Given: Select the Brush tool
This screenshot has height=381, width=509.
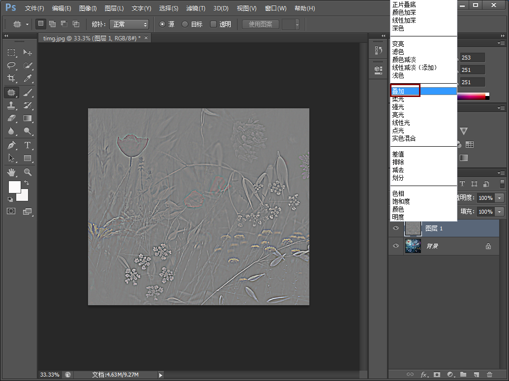Looking at the screenshot, I should 28,93.
